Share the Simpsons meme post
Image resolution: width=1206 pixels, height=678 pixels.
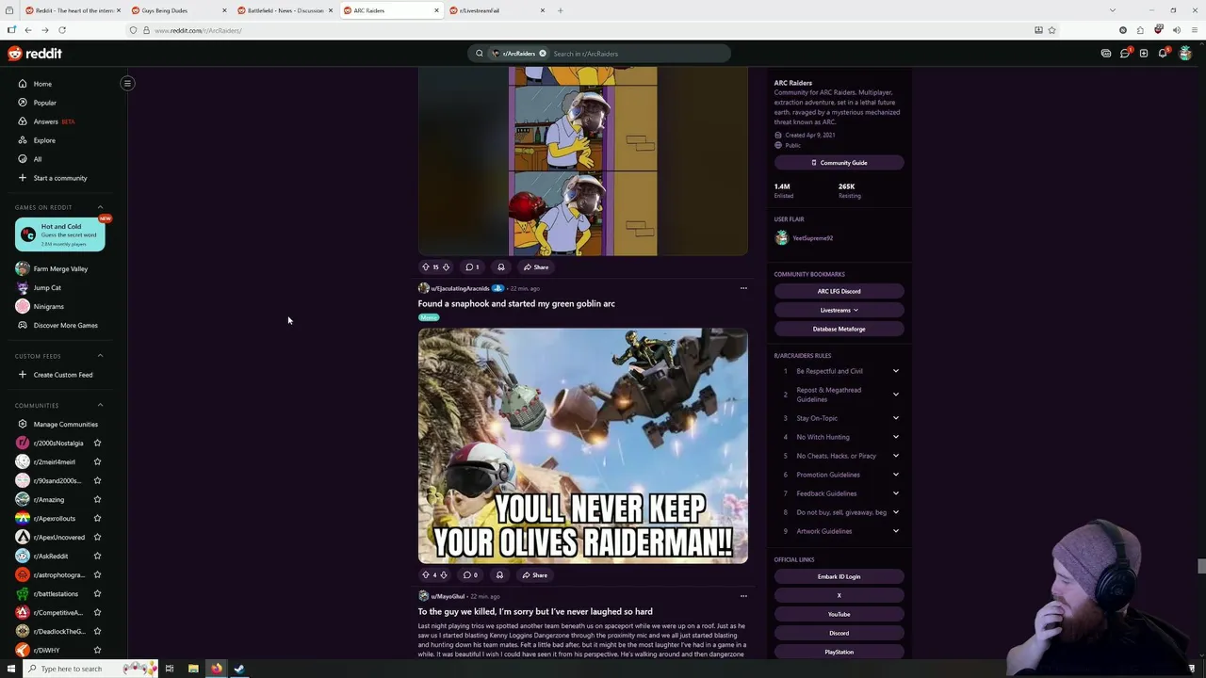click(x=536, y=267)
